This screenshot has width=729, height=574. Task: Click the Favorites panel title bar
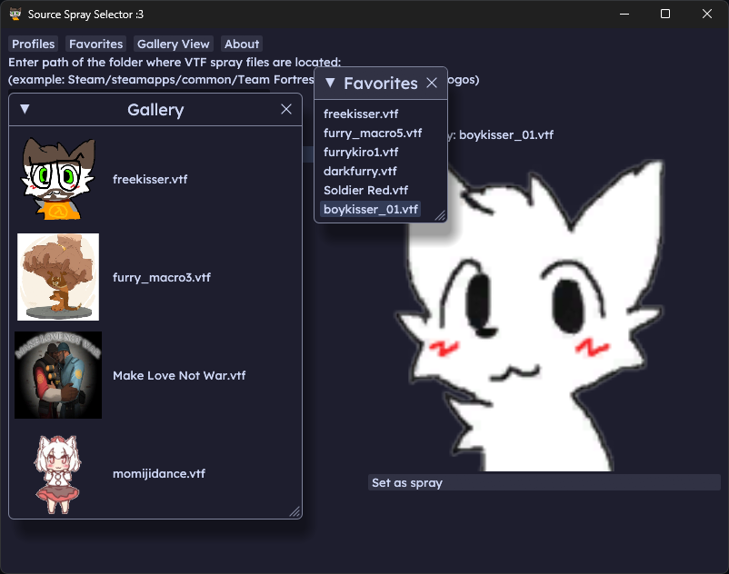coord(381,84)
